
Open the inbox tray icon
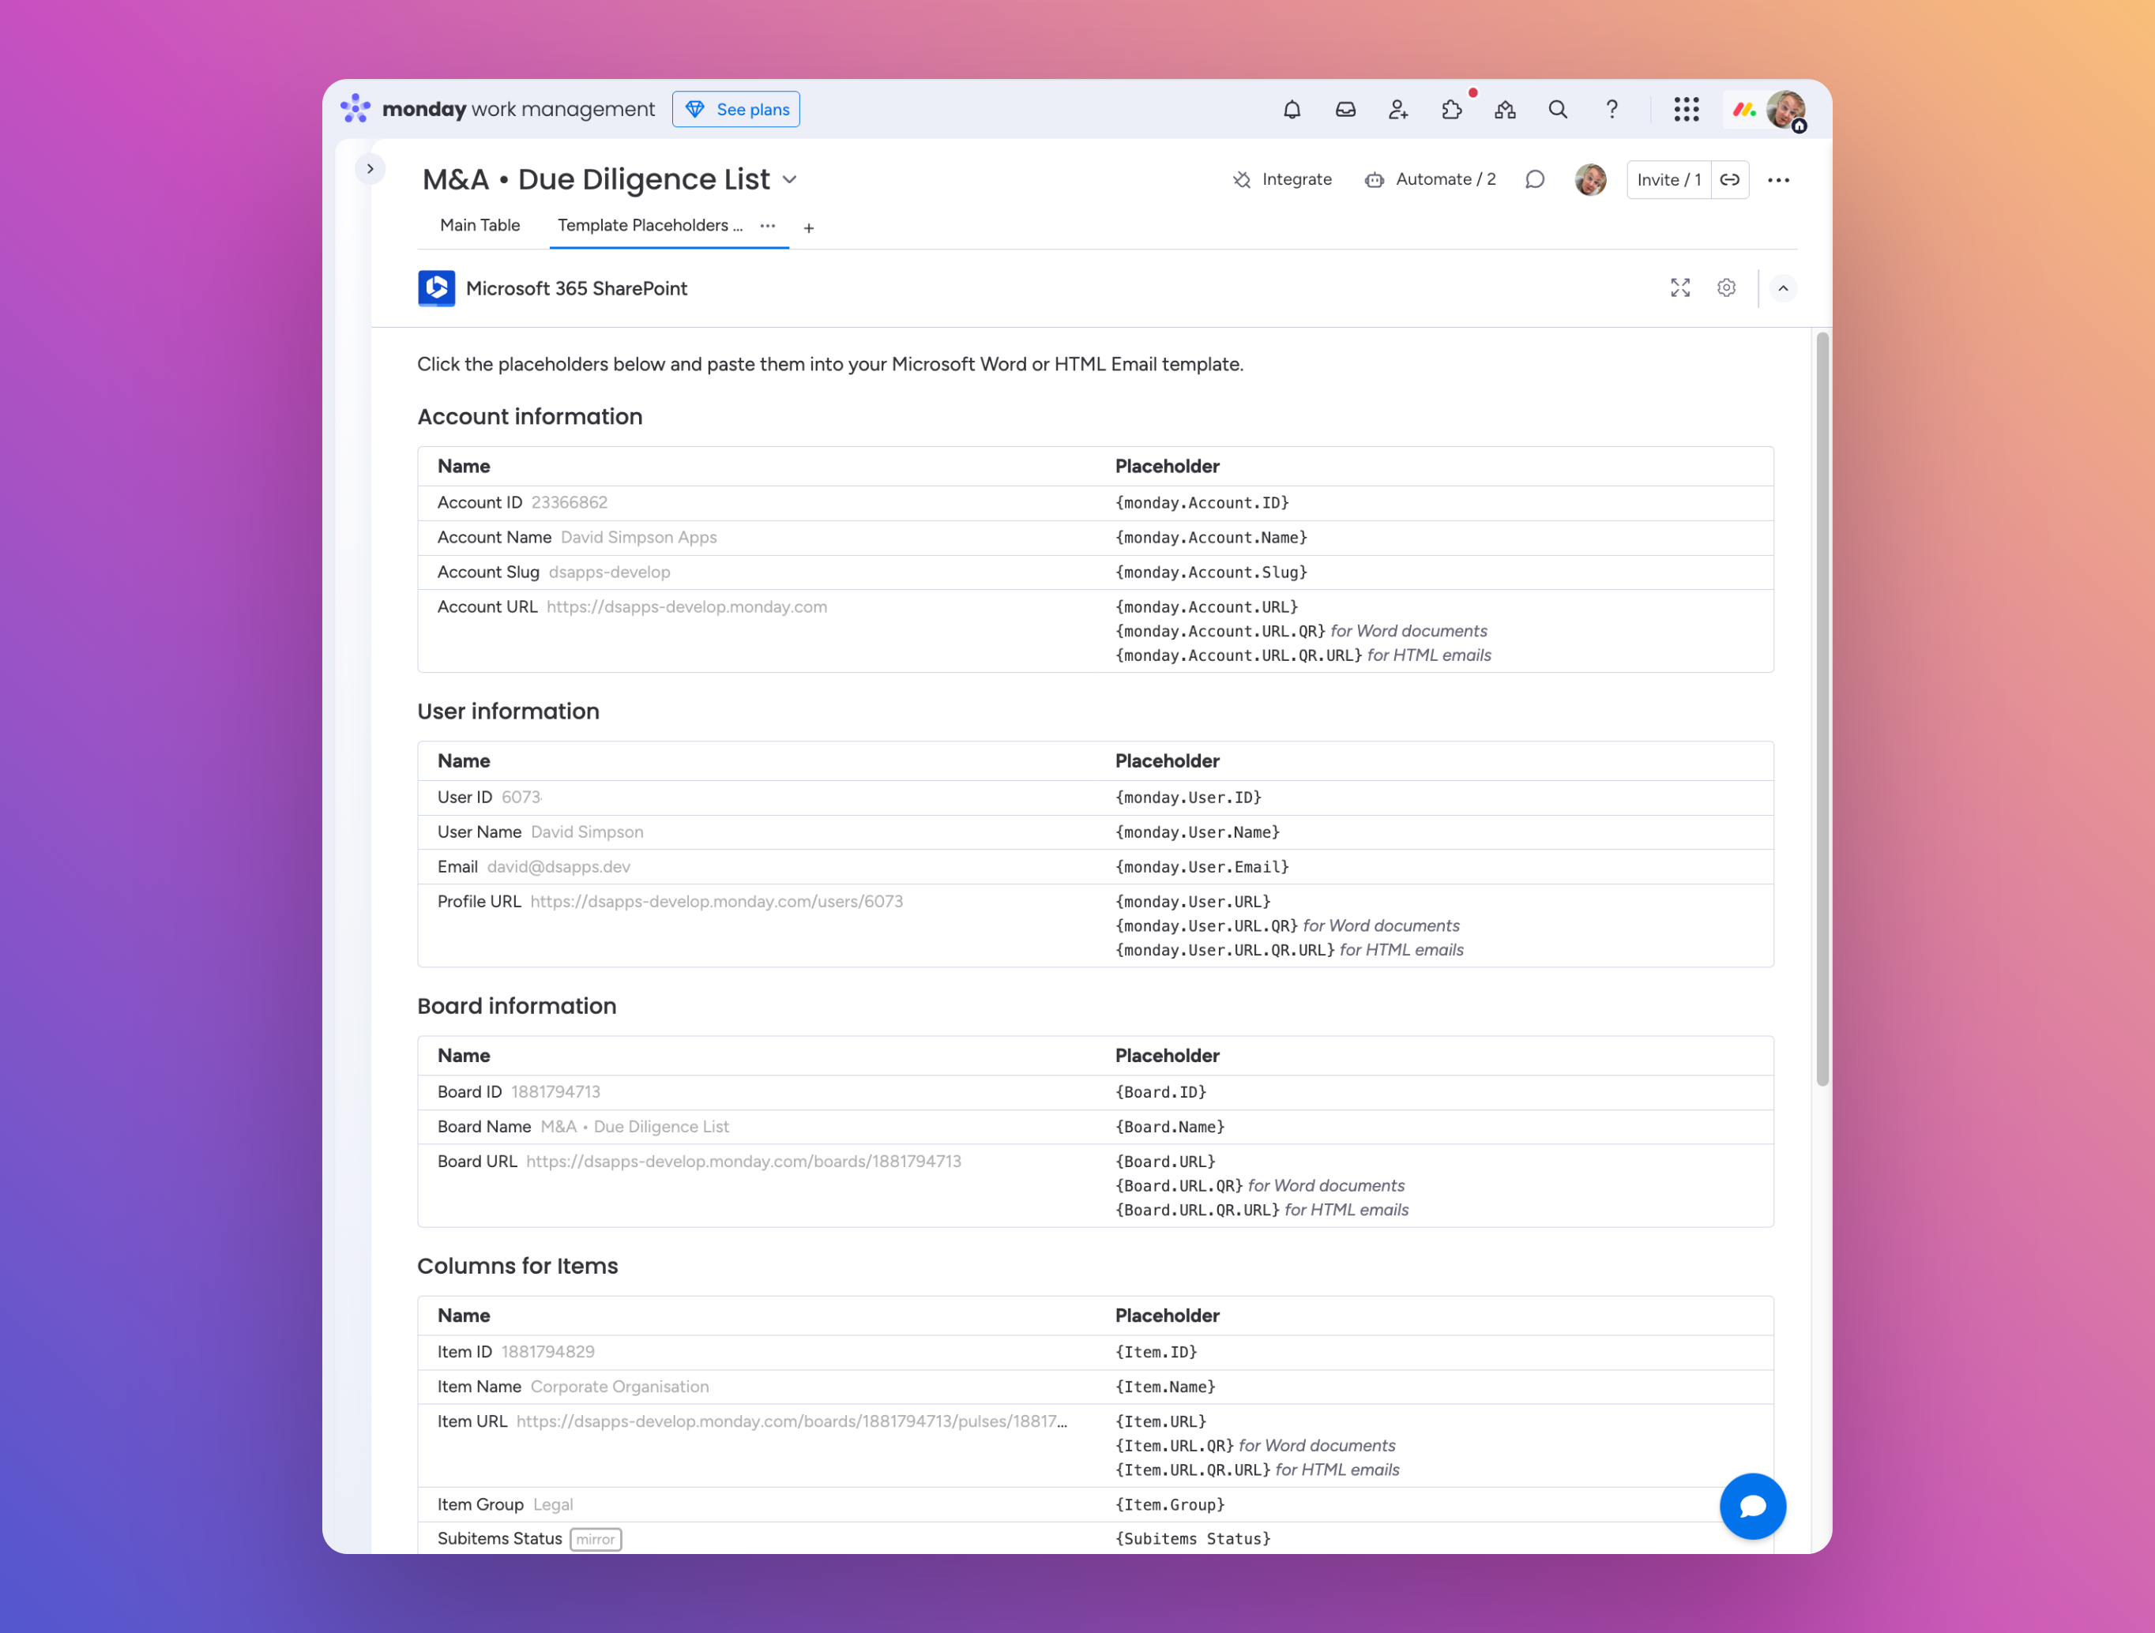[x=1345, y=109]
